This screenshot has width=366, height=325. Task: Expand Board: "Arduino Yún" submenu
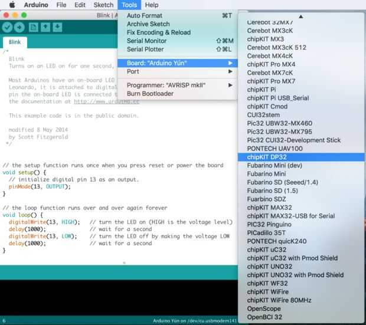pos(178,63)
